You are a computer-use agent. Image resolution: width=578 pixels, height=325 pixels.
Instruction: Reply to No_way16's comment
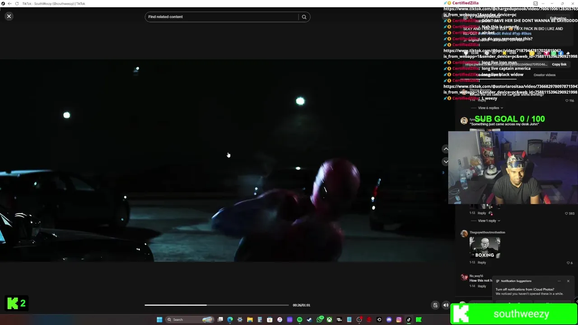(482, 286)
